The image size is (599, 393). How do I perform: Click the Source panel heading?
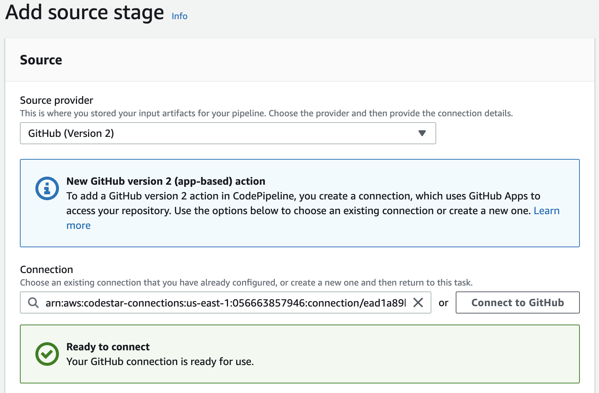41,60
